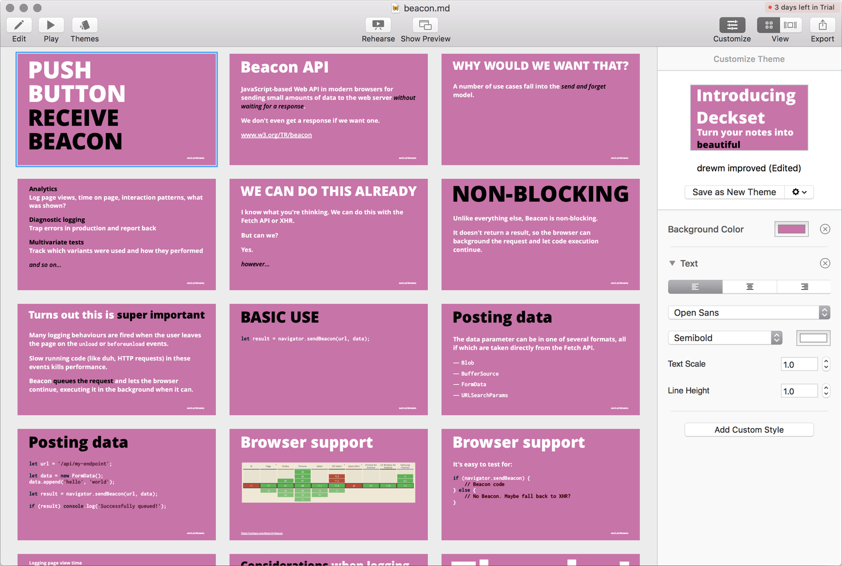
Task: Click Add Custom Style button
Action: [x=749, y=430]
